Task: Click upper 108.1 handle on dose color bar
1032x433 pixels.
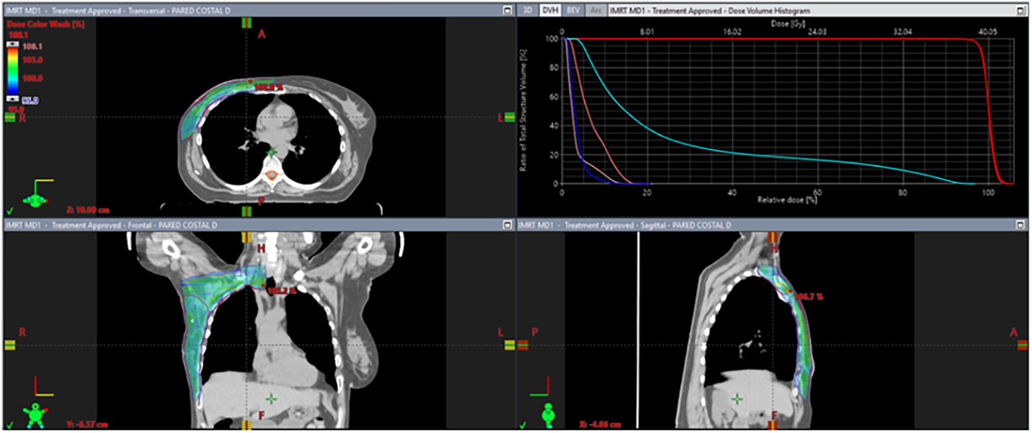Action: [x=13, y=45]
